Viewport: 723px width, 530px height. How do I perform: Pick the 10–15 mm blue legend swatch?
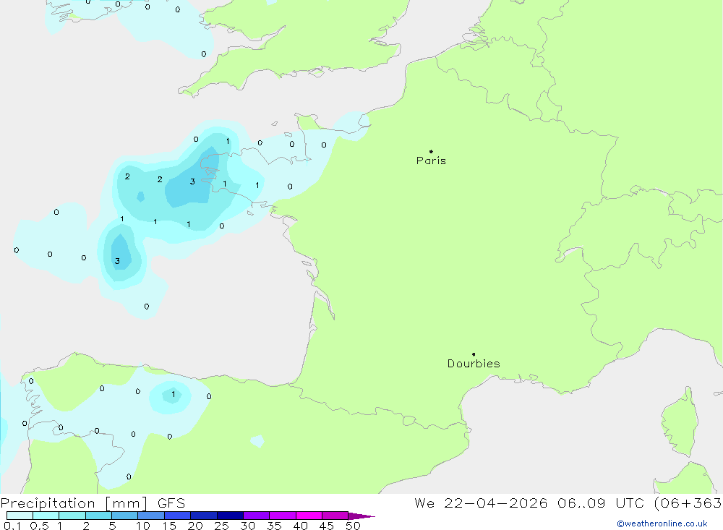click(x=151, y=516)
